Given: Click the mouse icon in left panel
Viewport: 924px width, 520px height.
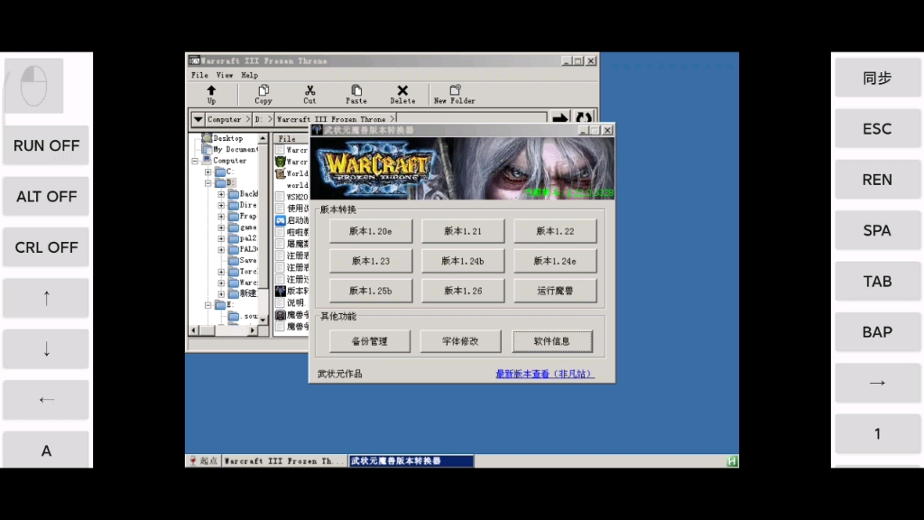Looking at the screenshot, I should pyautogui.click(x=33, y=86).
